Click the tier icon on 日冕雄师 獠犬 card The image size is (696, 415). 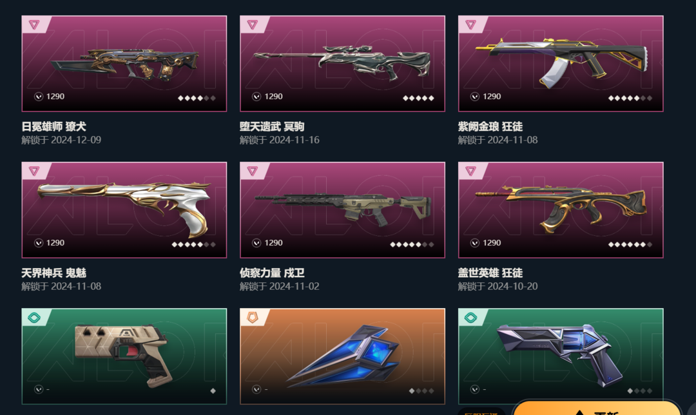coord(34,24)
